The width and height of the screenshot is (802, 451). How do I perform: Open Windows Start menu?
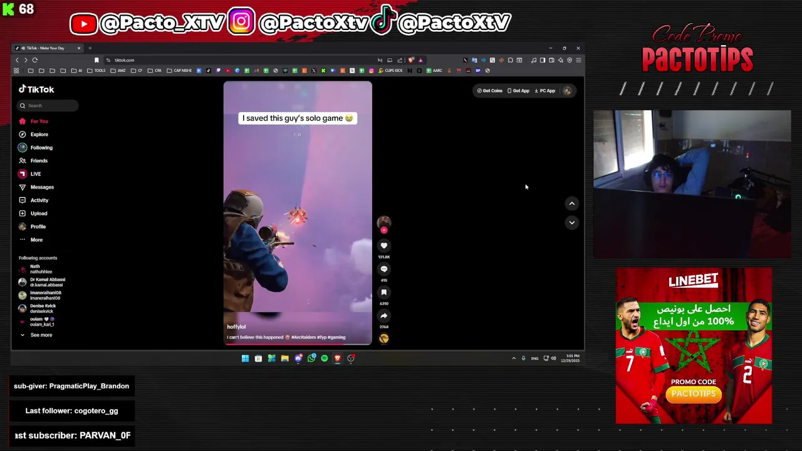pyautogui.click(x=245, y=358)
